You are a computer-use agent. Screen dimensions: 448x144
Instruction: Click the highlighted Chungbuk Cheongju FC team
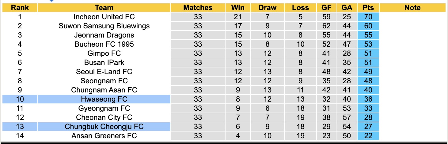104,127
